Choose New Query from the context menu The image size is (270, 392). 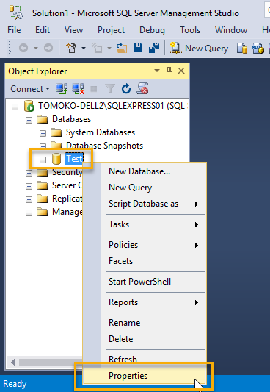[145, 188]
